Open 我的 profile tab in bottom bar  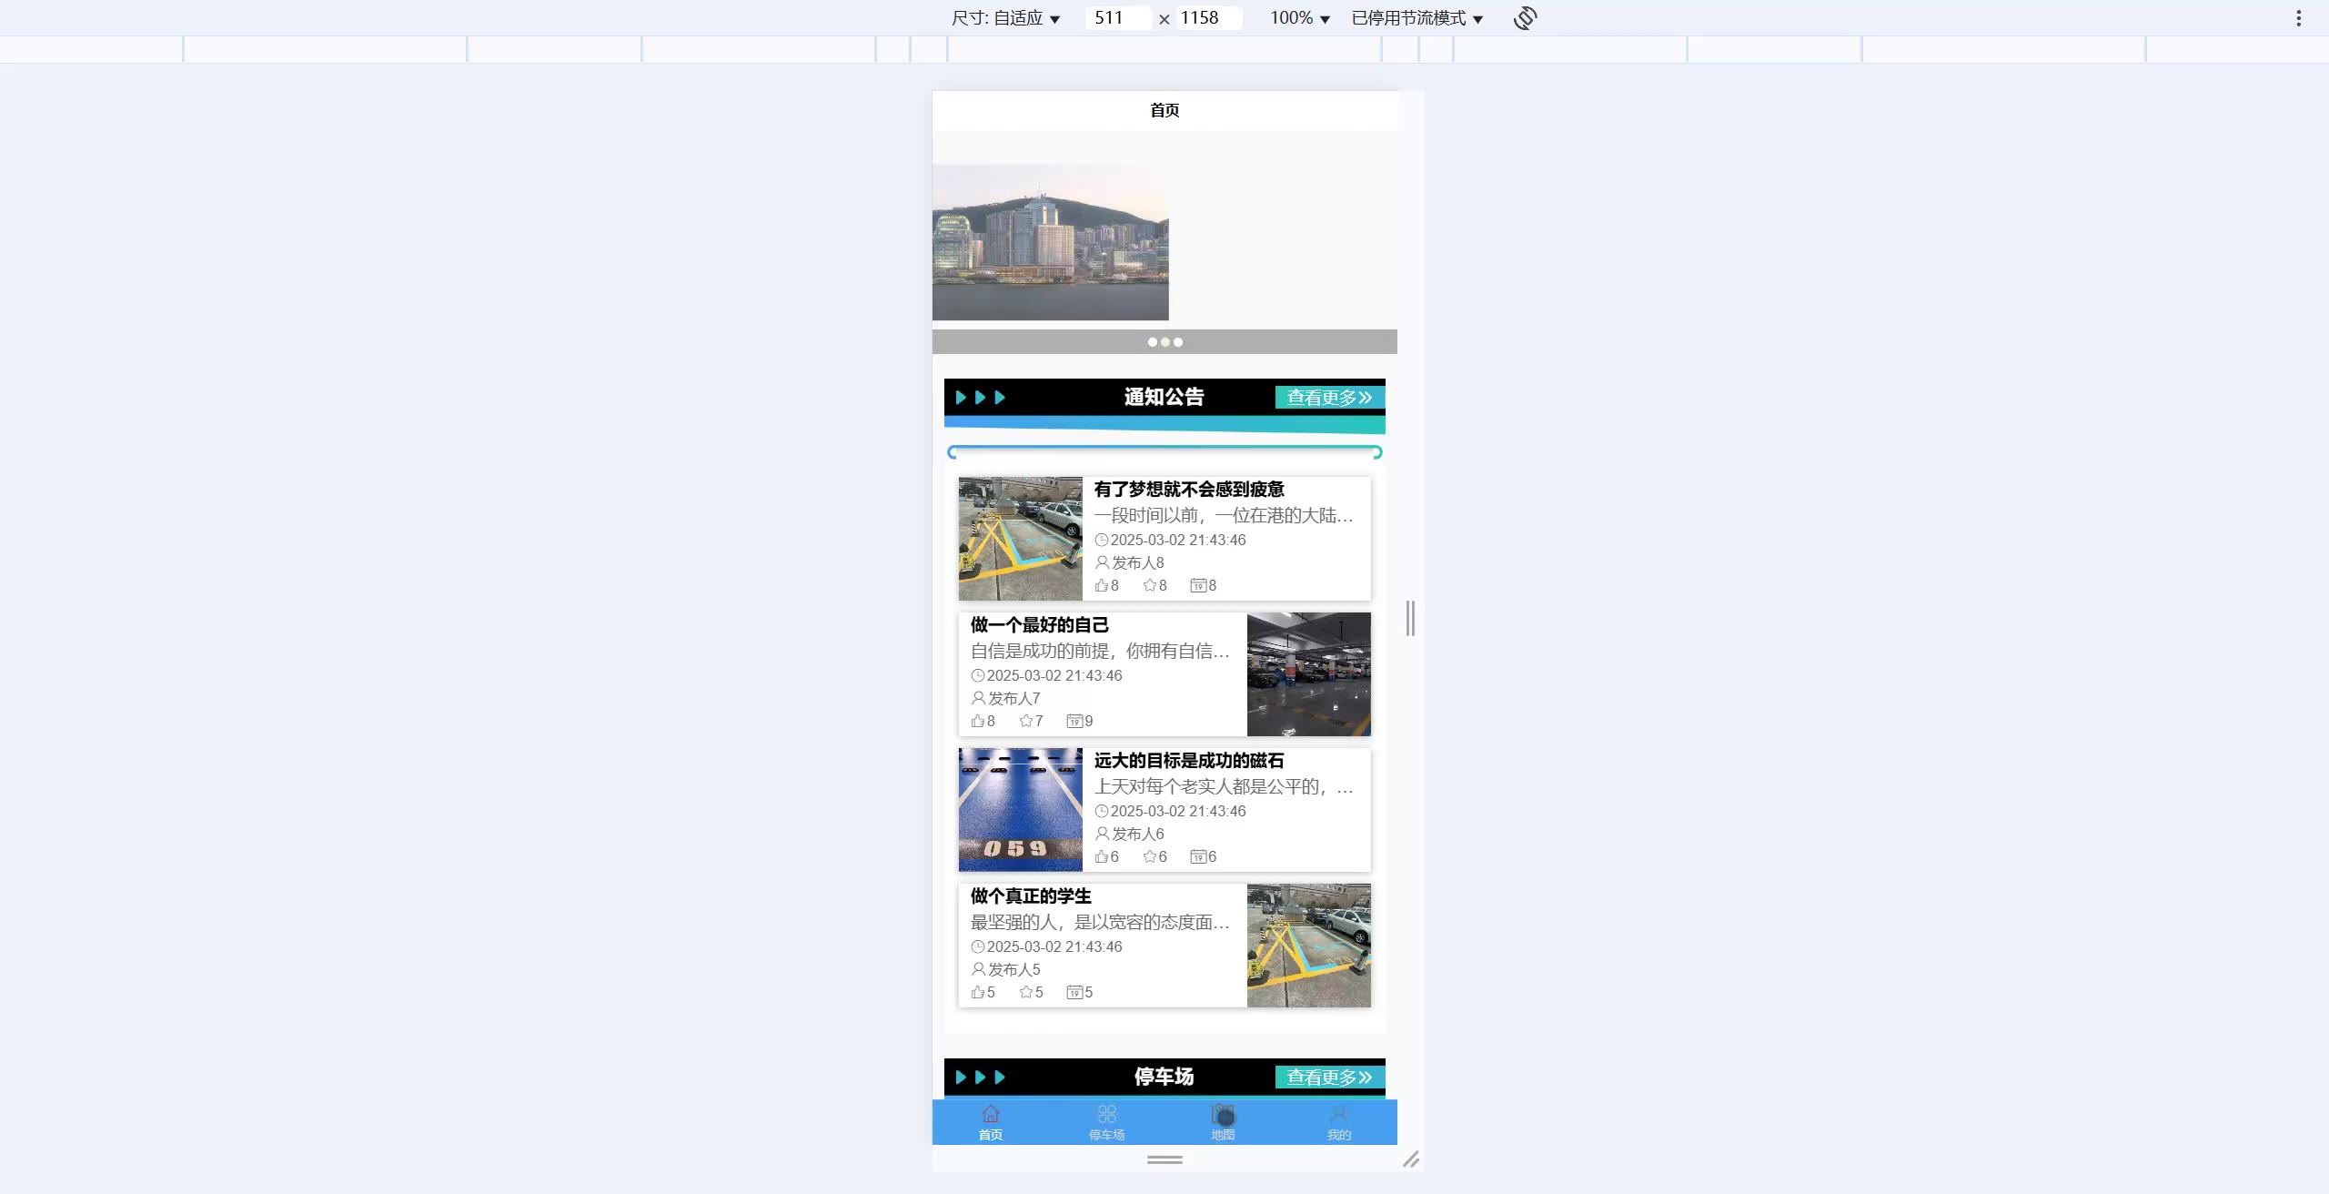tap(1338, 1122)
